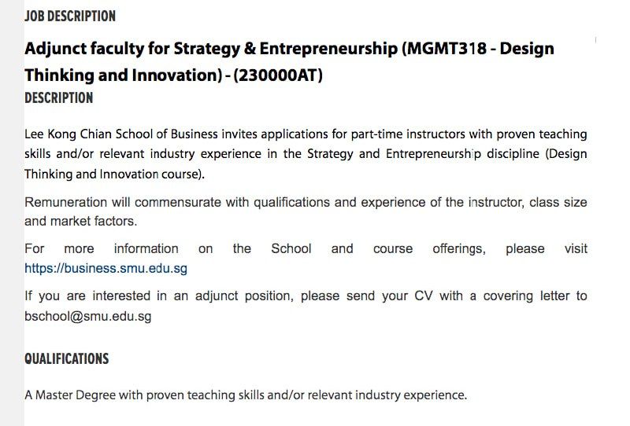Image resolution: width=630 pixels, height=426 pixels.
Task: Click the DESCRIPTION section heading
Action: [x=59, y=98]
